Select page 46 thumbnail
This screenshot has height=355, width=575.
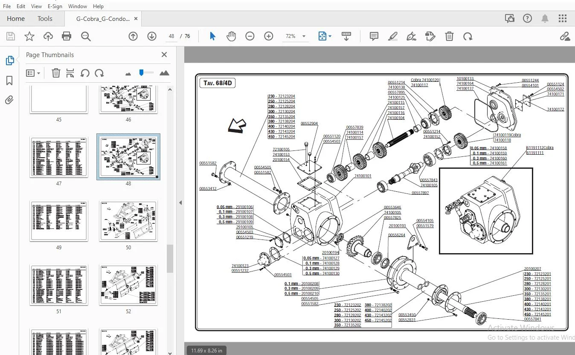click(x=128, y=100)
